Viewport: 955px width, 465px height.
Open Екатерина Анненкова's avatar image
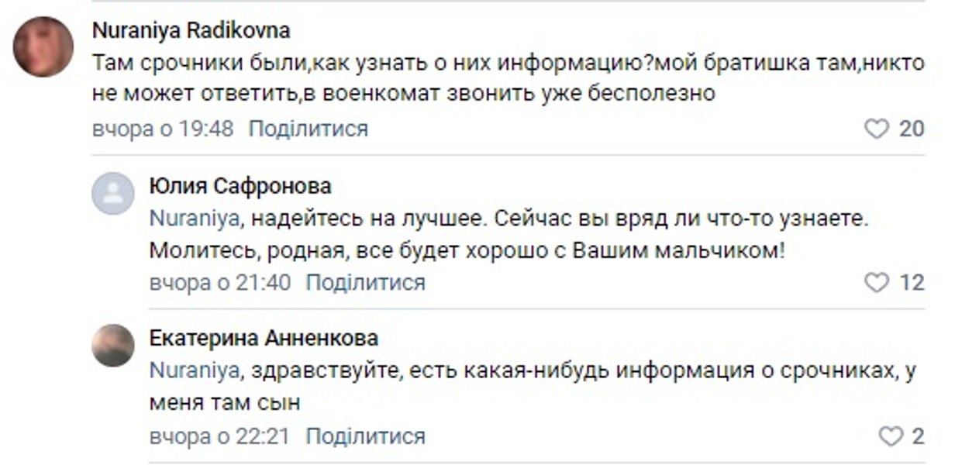pos(112,345)
